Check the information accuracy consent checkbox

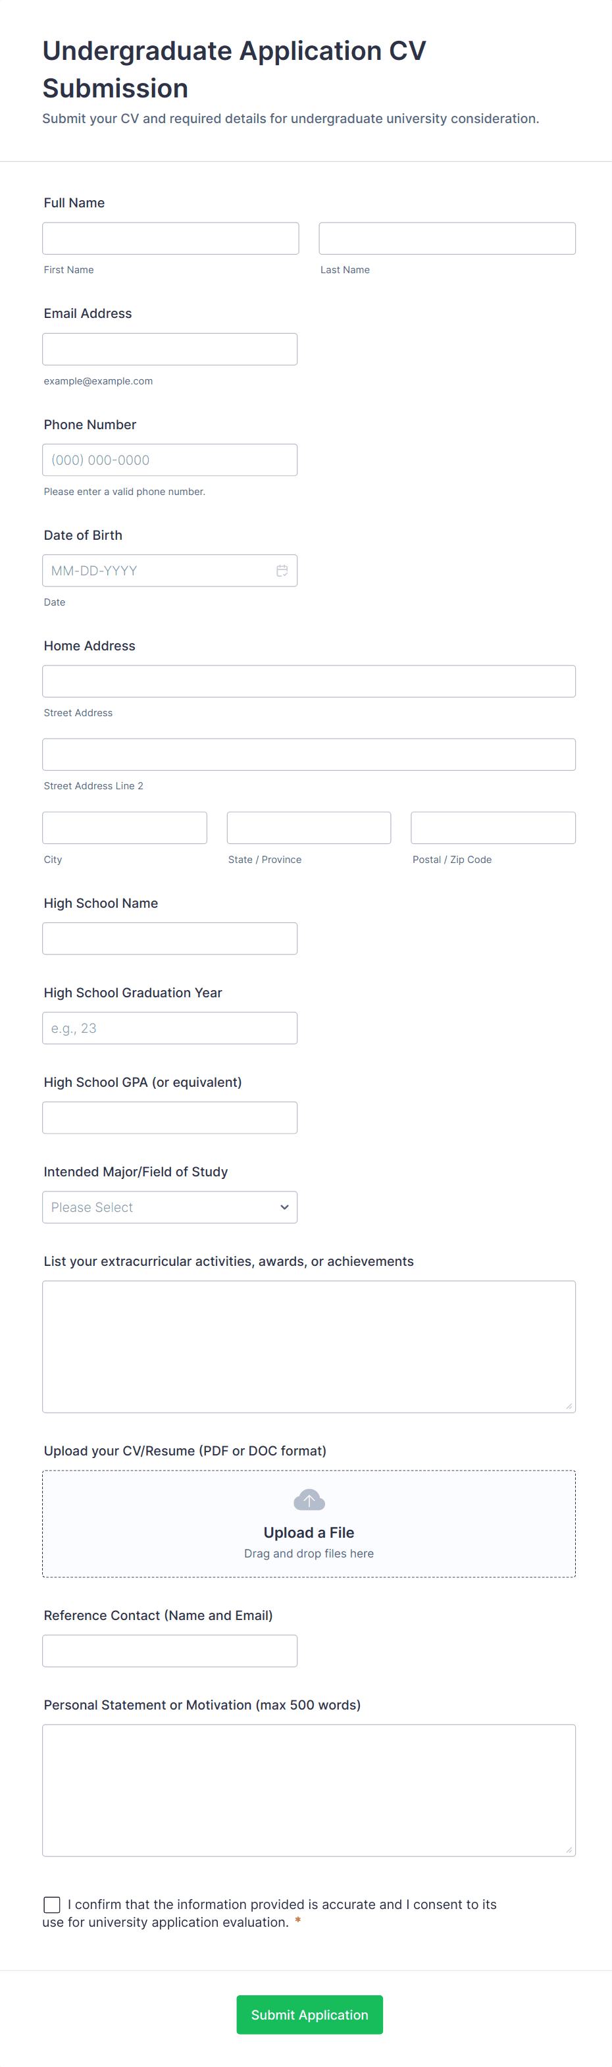(52, 1904)
